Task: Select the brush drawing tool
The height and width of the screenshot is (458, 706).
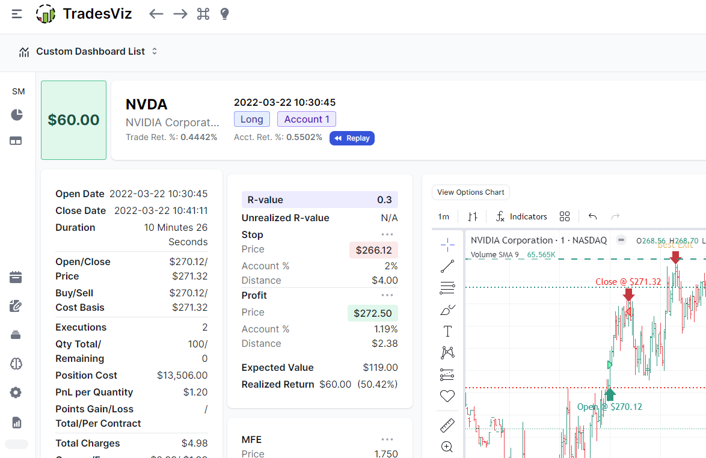Action: [447, 310]
